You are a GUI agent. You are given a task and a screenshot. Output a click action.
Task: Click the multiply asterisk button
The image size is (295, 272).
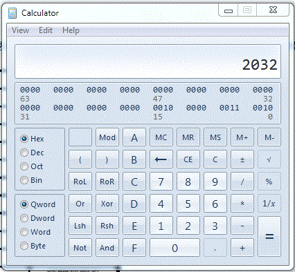(242, 204)
